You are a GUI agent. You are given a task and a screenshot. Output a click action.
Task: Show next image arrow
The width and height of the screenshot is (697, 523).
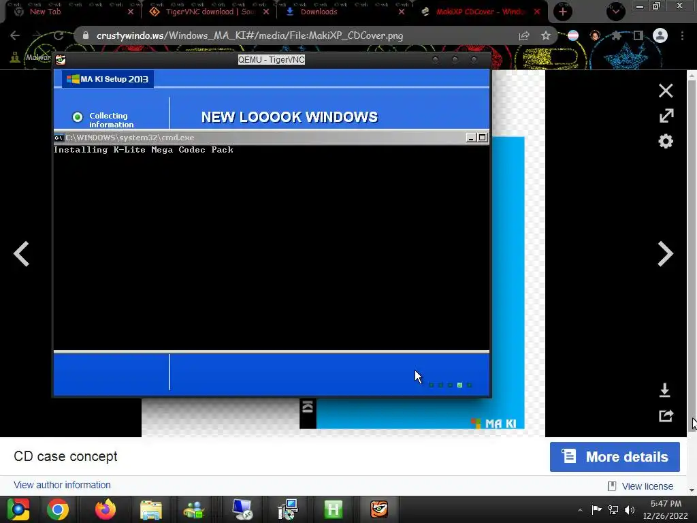coord(665,254)
